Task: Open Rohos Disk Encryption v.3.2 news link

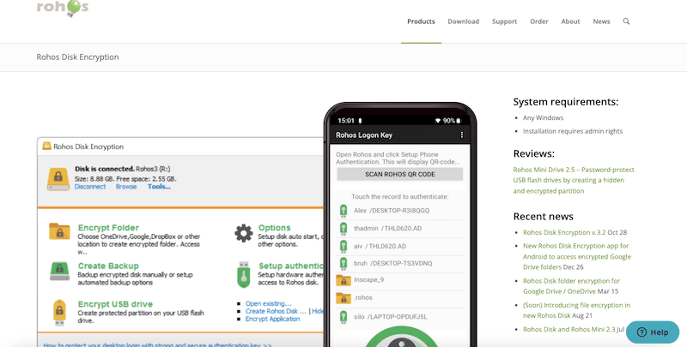Action: coord(562,232)
